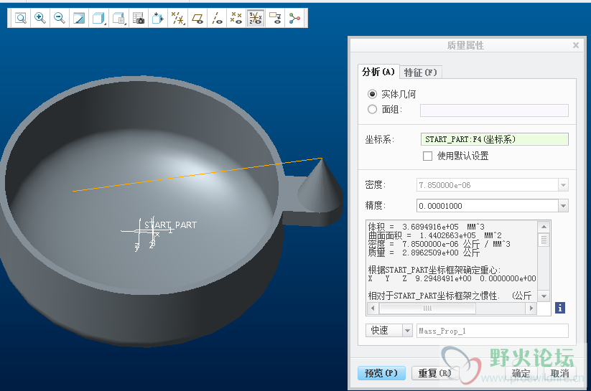This screenshot has height=391, width=591.
Task: Toggle datum plane display
Action: pyautogui.click(x=197, y=18)
